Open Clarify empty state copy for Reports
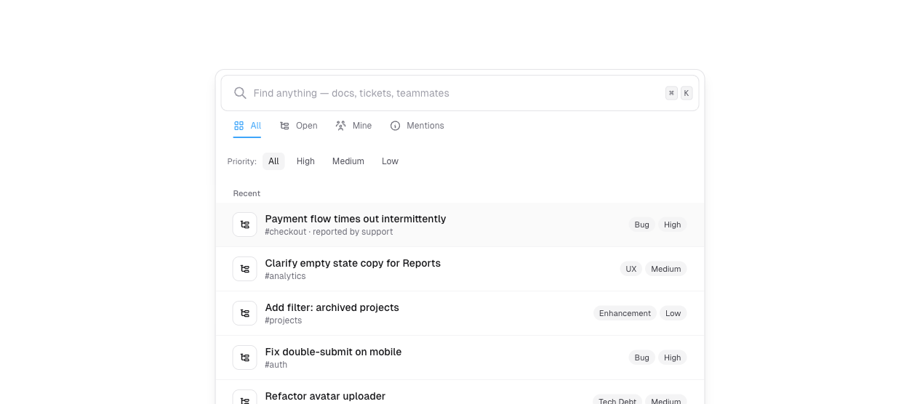920x404 pixels. pyautogui.click(x=353, y=263)
